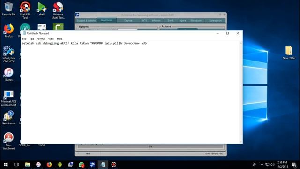
Task: Click Idle status in Octoplus window
Action: (88, 154)
